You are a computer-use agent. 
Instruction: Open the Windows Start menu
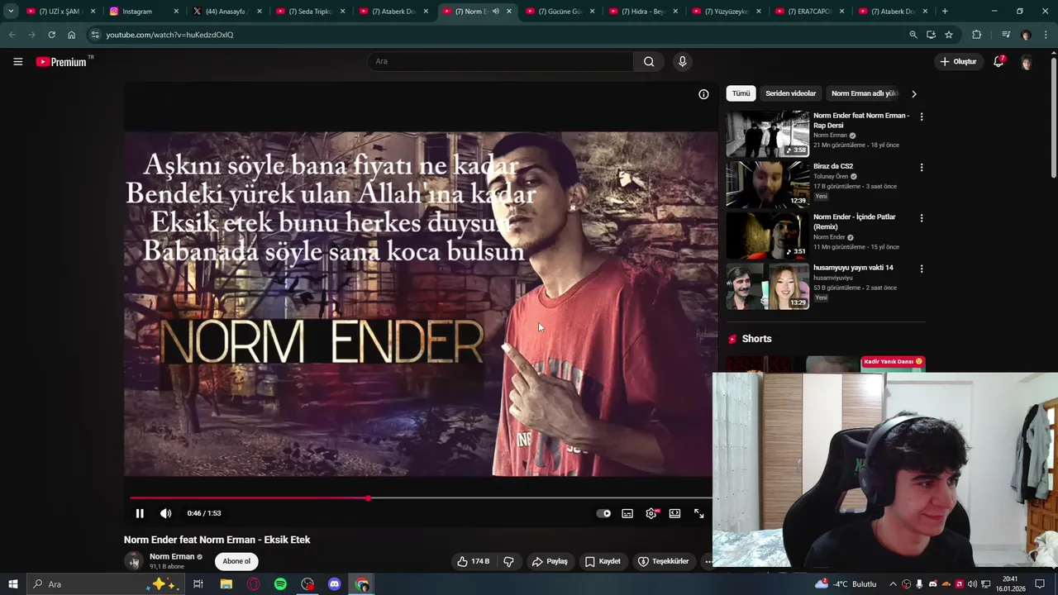point(12,584)
